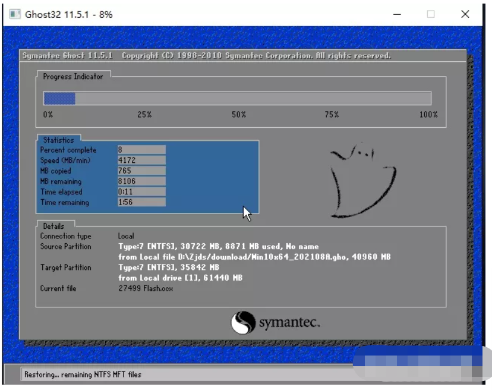Image resolution: width=492 pixels, height=390 pixels.
Task: Click the filled portion of the progress bar
Action: 59,99
